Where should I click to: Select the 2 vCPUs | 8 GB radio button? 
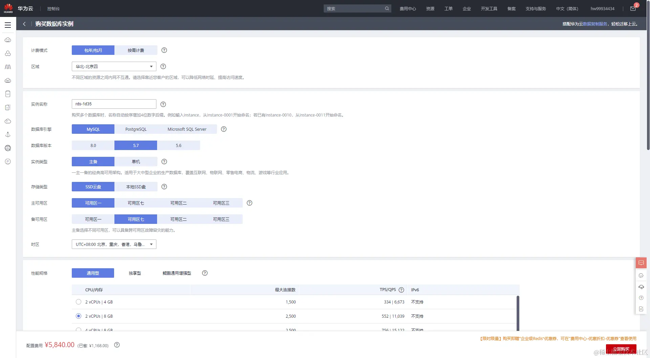click(79, 316)
